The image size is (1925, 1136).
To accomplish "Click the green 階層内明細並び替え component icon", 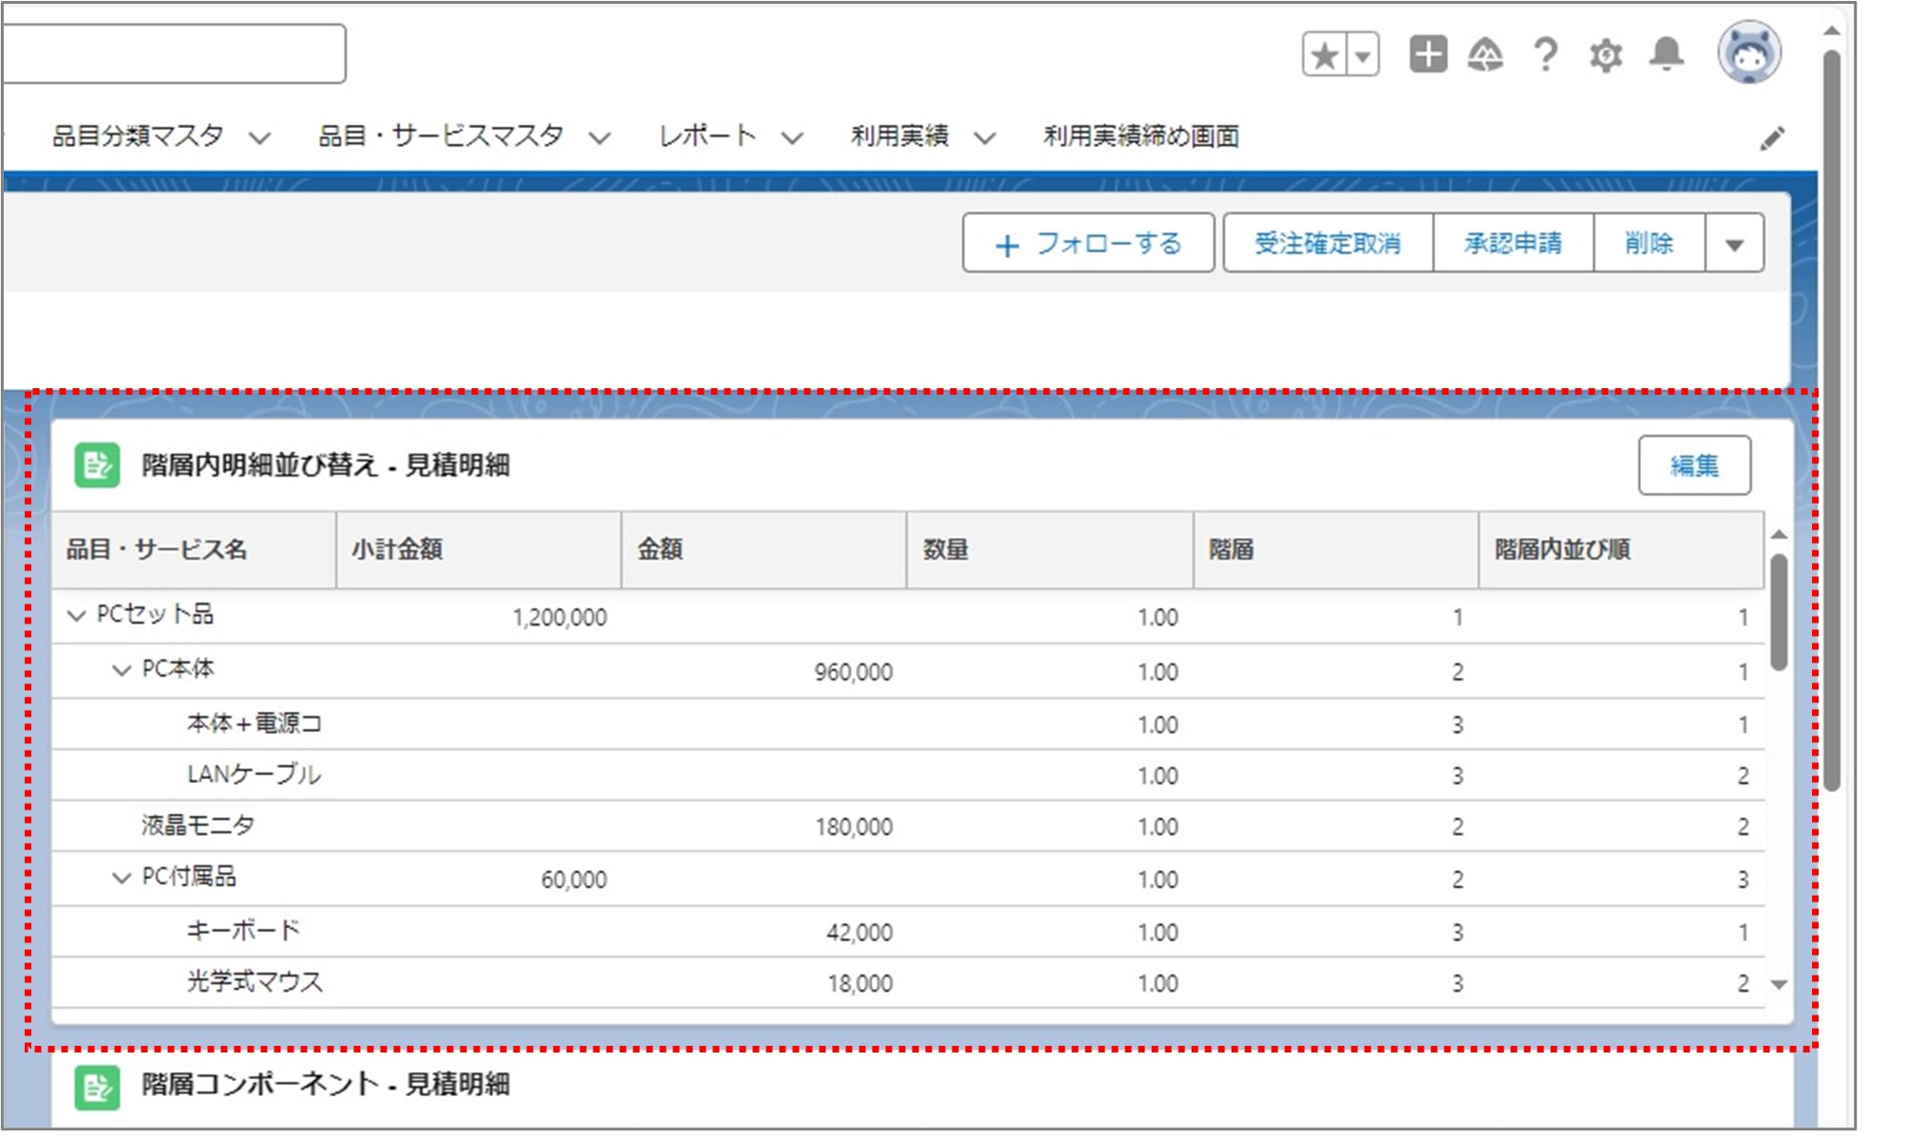I will point(97,465).
